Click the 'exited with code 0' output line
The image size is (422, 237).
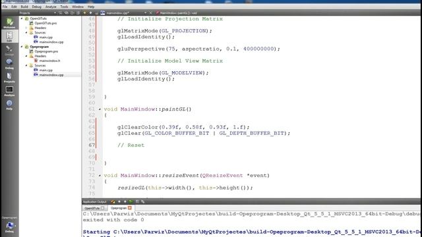pyautogui.click(x=113, y=220)
